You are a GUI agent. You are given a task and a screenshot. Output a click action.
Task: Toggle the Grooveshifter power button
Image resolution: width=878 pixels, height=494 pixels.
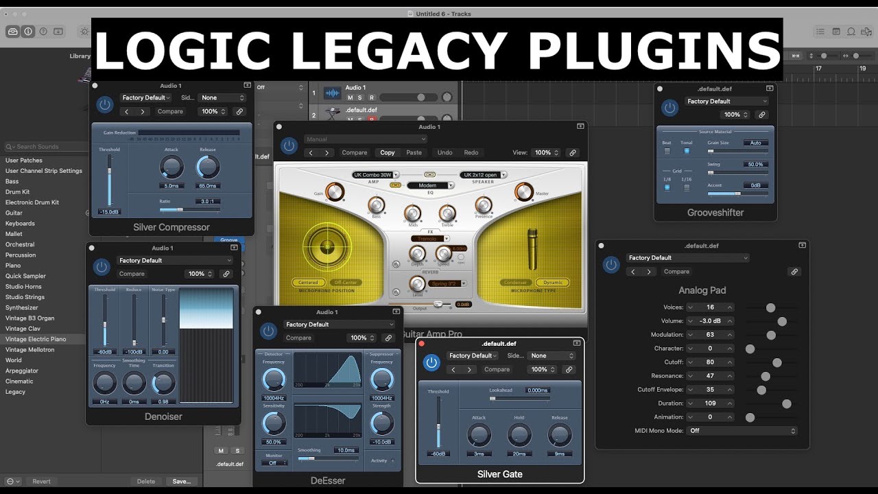(669, 108)
